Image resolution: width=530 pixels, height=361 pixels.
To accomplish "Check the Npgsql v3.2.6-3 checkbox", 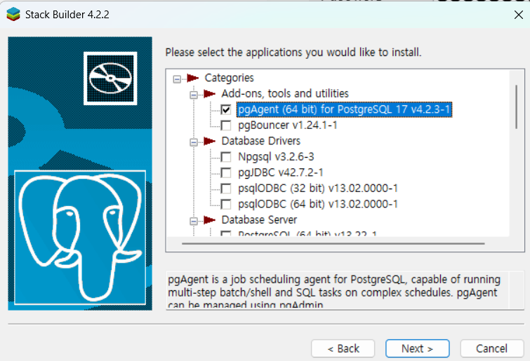I will (226, 157).
